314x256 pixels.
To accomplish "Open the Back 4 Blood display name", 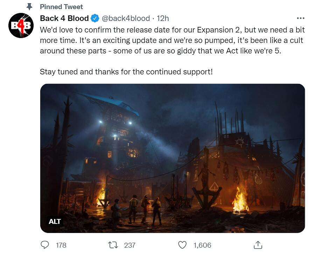I will pos(64,18).
